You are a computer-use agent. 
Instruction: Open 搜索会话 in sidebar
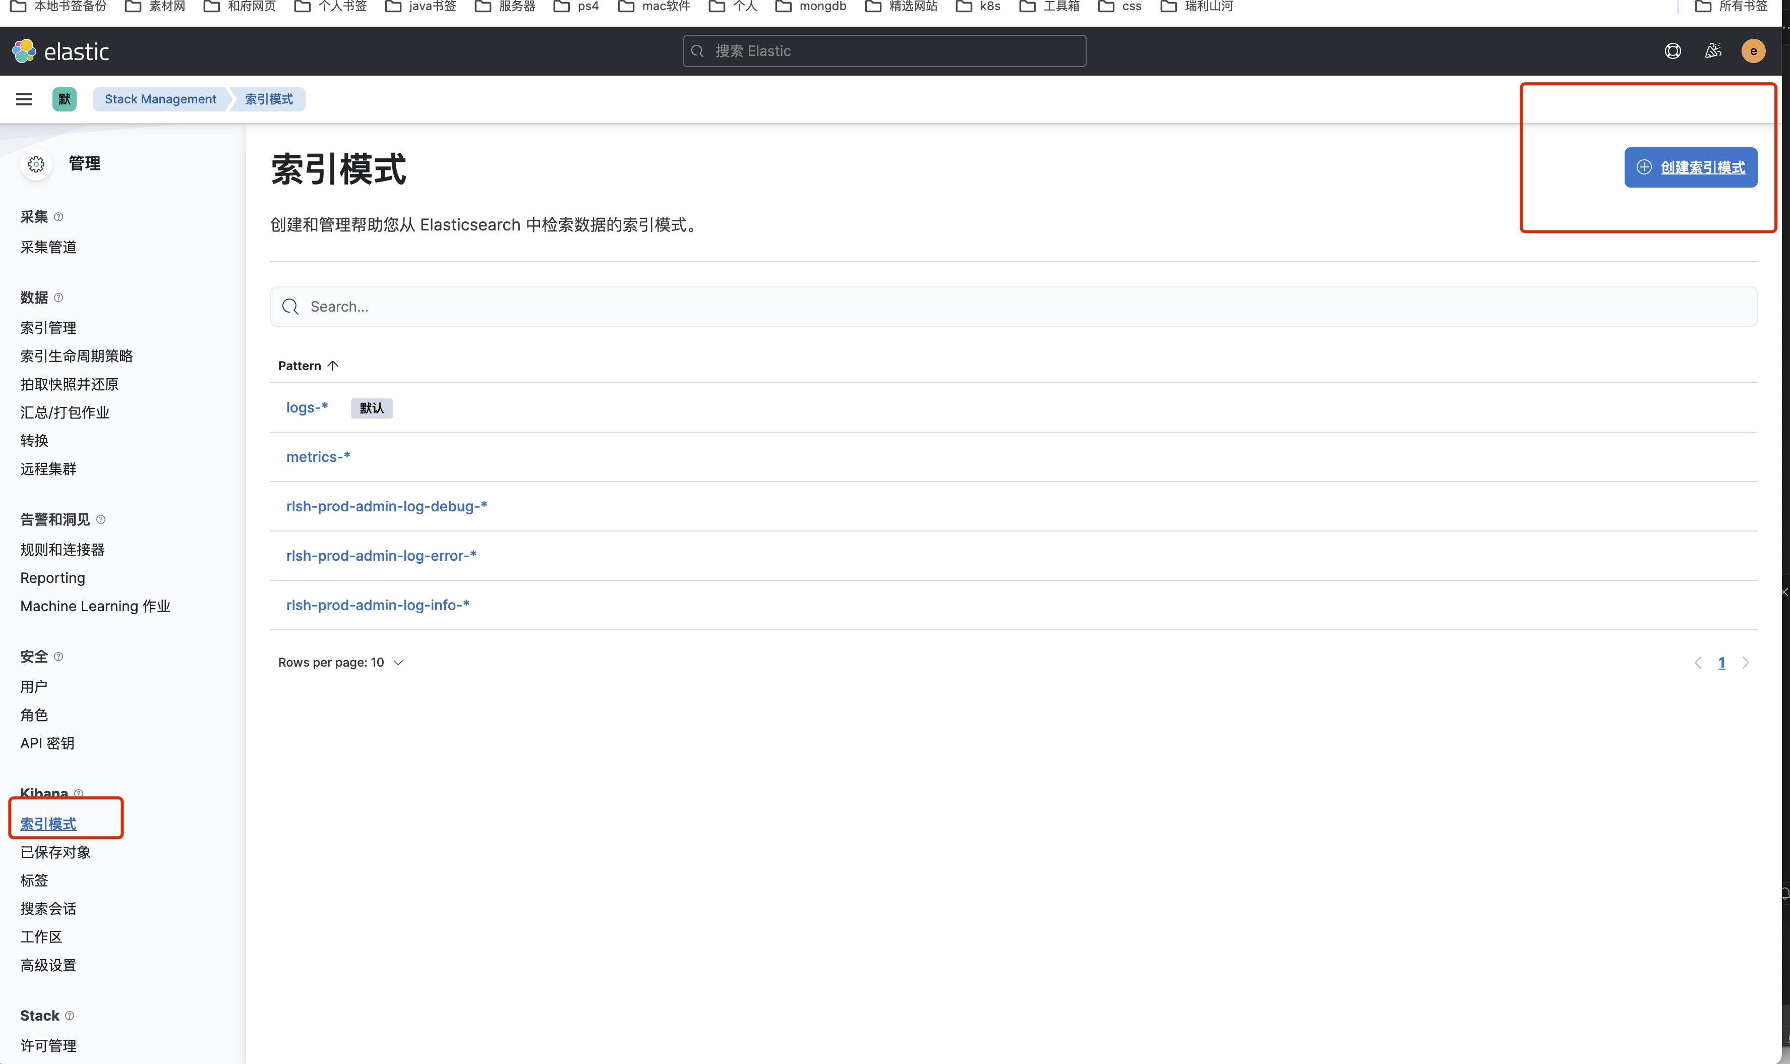(x=48, y=908)
